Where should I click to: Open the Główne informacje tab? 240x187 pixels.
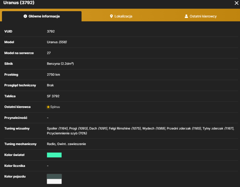click(x=42, y=16)
